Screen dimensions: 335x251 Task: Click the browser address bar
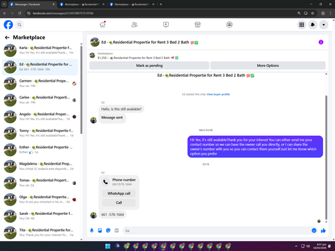click(161, 13)
